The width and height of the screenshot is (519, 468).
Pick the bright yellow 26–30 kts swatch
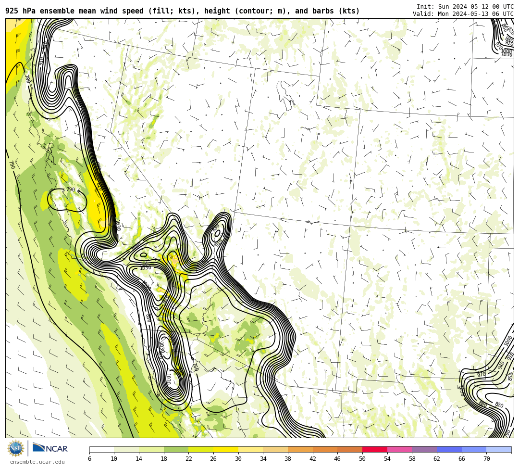pyautogui.click(x=226, y=449)
